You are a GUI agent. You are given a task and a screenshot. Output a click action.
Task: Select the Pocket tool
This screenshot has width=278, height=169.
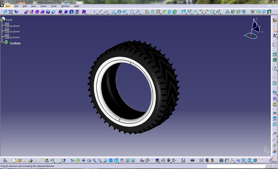66,12
